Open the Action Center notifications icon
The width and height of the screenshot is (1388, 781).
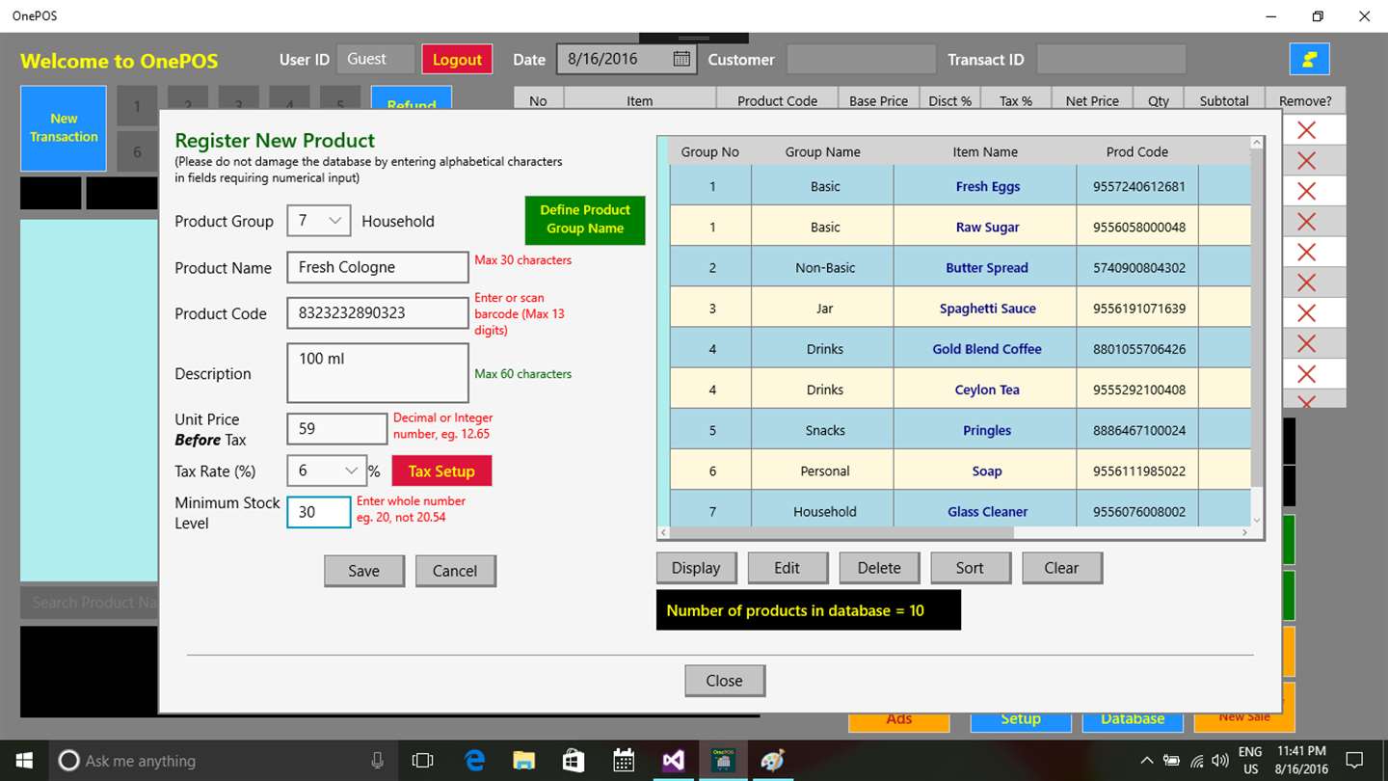coord(1353,761)
